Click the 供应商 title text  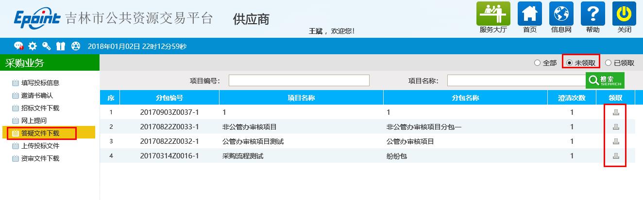[251, 19]
